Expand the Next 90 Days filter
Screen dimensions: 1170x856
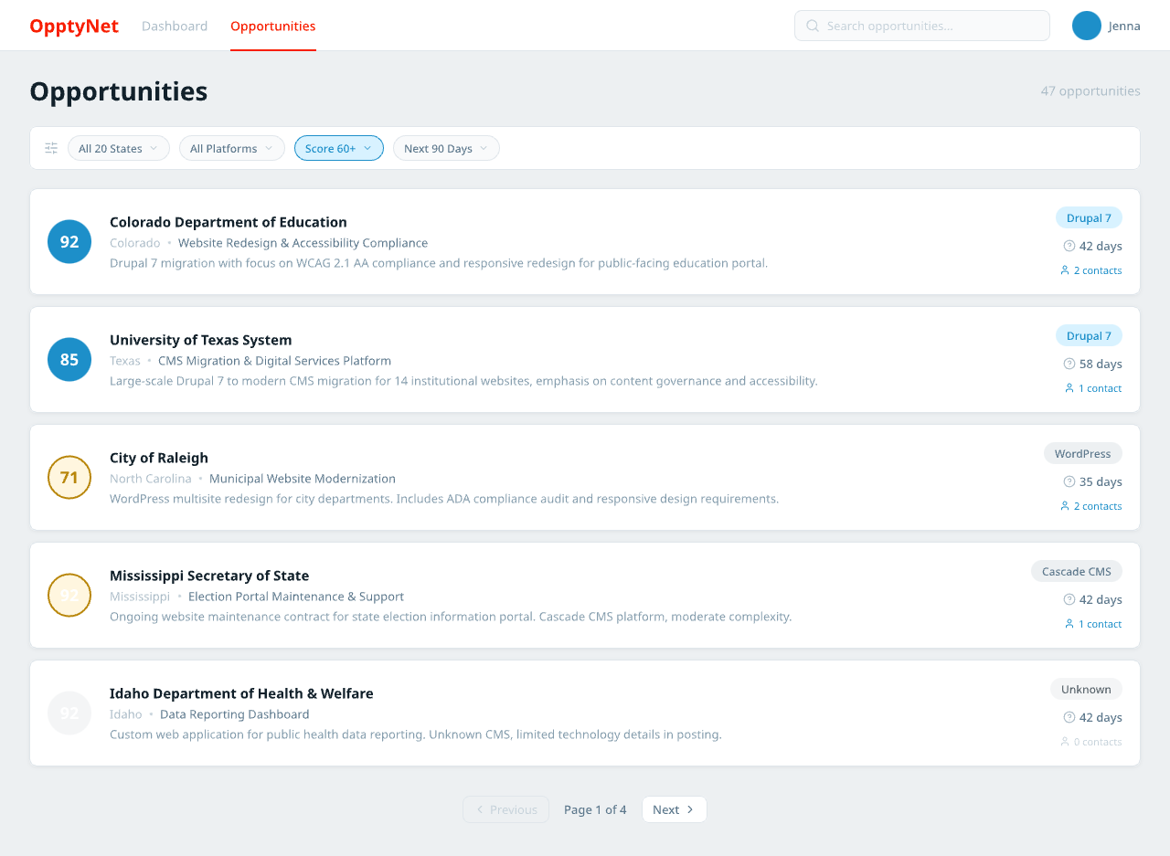click(x=446, y=147)
